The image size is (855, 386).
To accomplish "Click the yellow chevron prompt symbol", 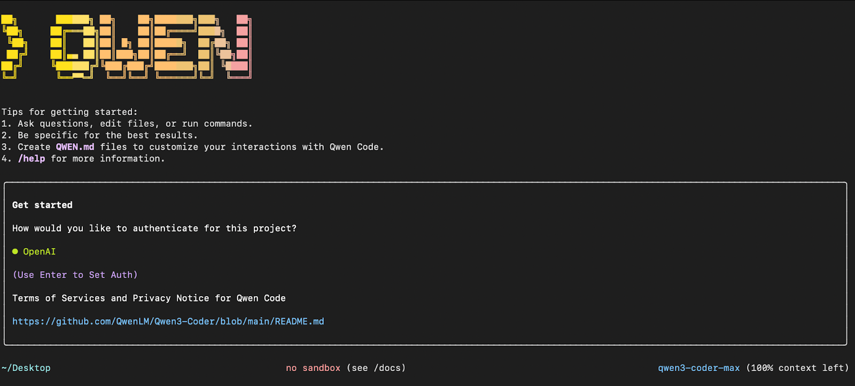I will (x=13, y=47).
